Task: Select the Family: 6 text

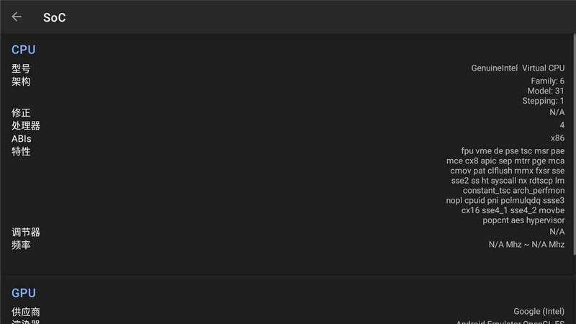Action: pos(547,81)
